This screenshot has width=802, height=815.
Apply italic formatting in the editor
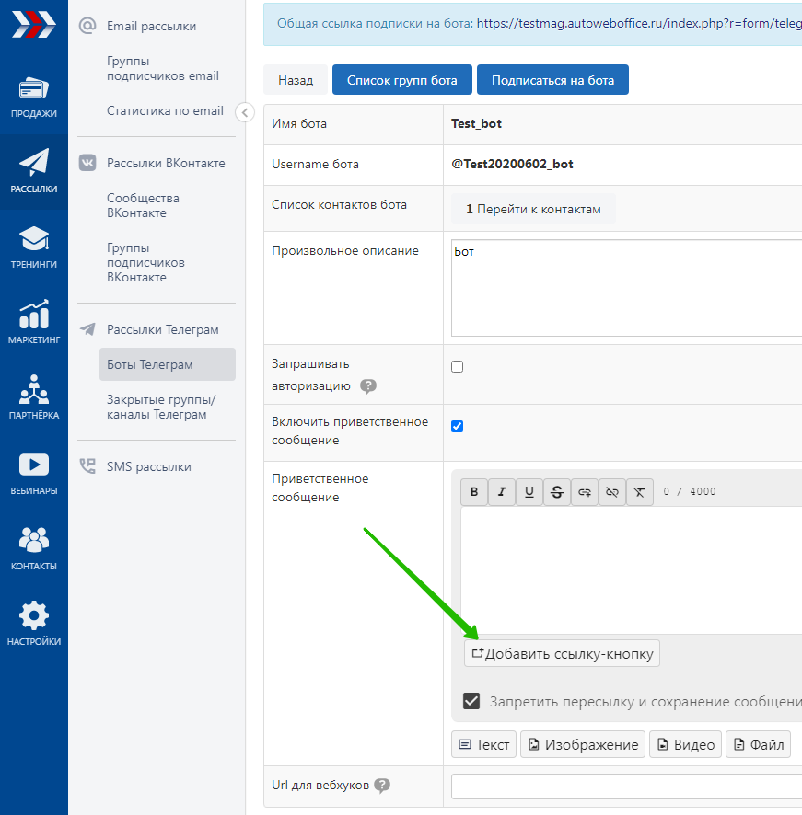502,492
